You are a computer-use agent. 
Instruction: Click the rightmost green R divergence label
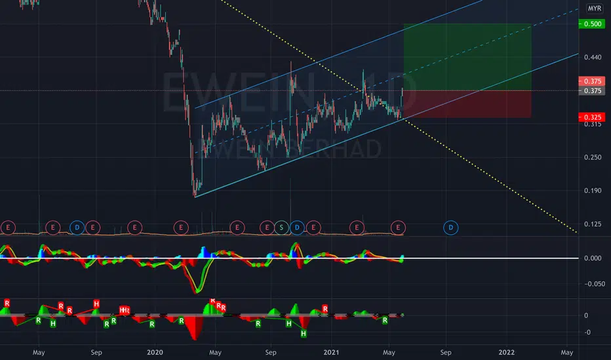click(385, 320)
